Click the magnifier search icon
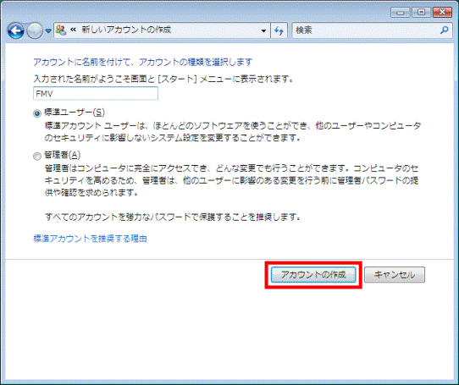This screenshot has width=459, height=385. 445,30
